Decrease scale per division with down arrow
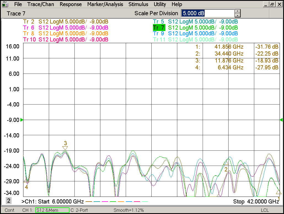This screenshot has width=284, height=214. click(x=237, y=15)
